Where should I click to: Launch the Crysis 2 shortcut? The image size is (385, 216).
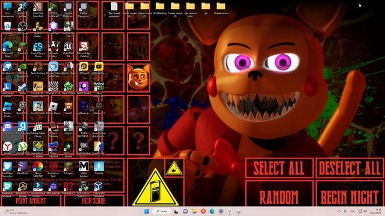click(x=68, y=127)
